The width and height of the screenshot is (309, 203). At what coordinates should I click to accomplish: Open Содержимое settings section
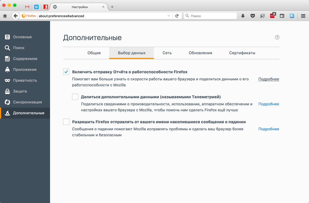(x=25, y=58)
